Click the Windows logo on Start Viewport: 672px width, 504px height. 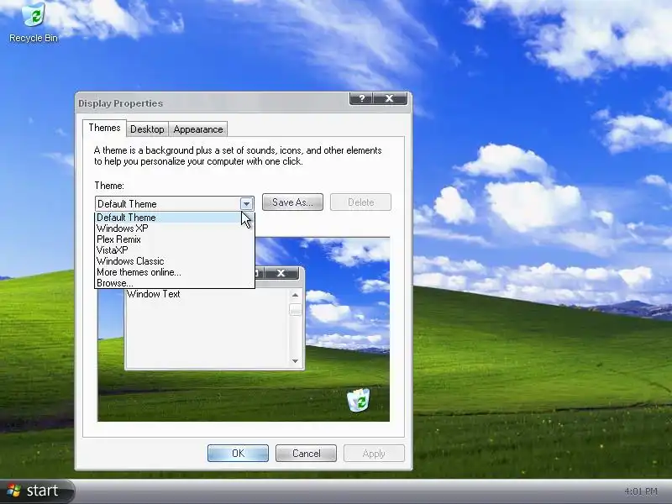13,491
